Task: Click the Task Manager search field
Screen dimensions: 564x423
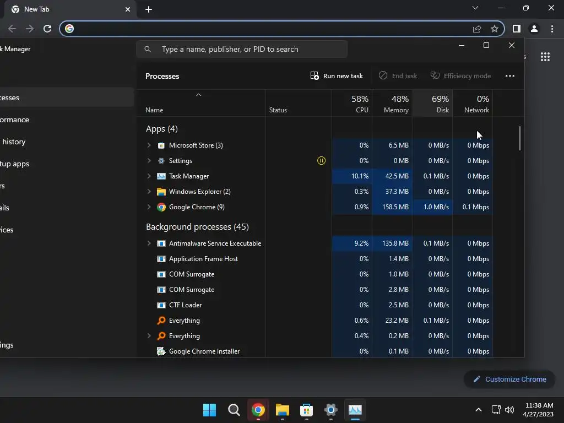Action: click(242, 49)
